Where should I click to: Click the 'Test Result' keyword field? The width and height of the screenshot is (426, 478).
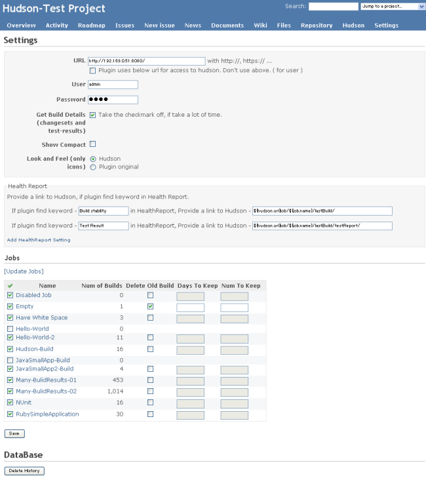tap(104, 226)
